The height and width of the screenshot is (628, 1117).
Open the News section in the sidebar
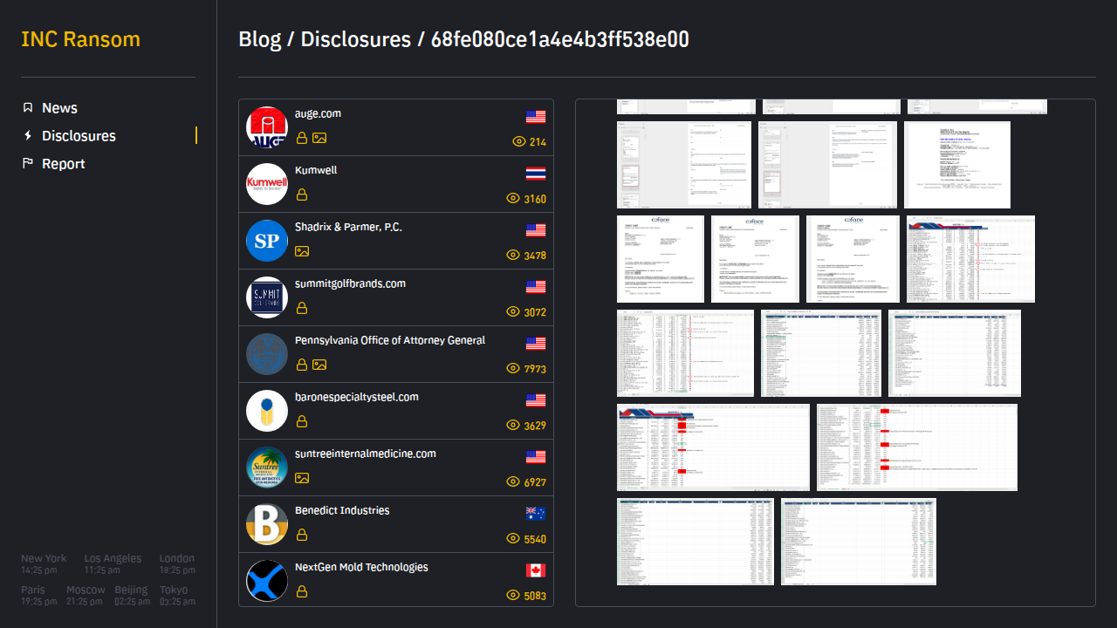pos(59,108)
